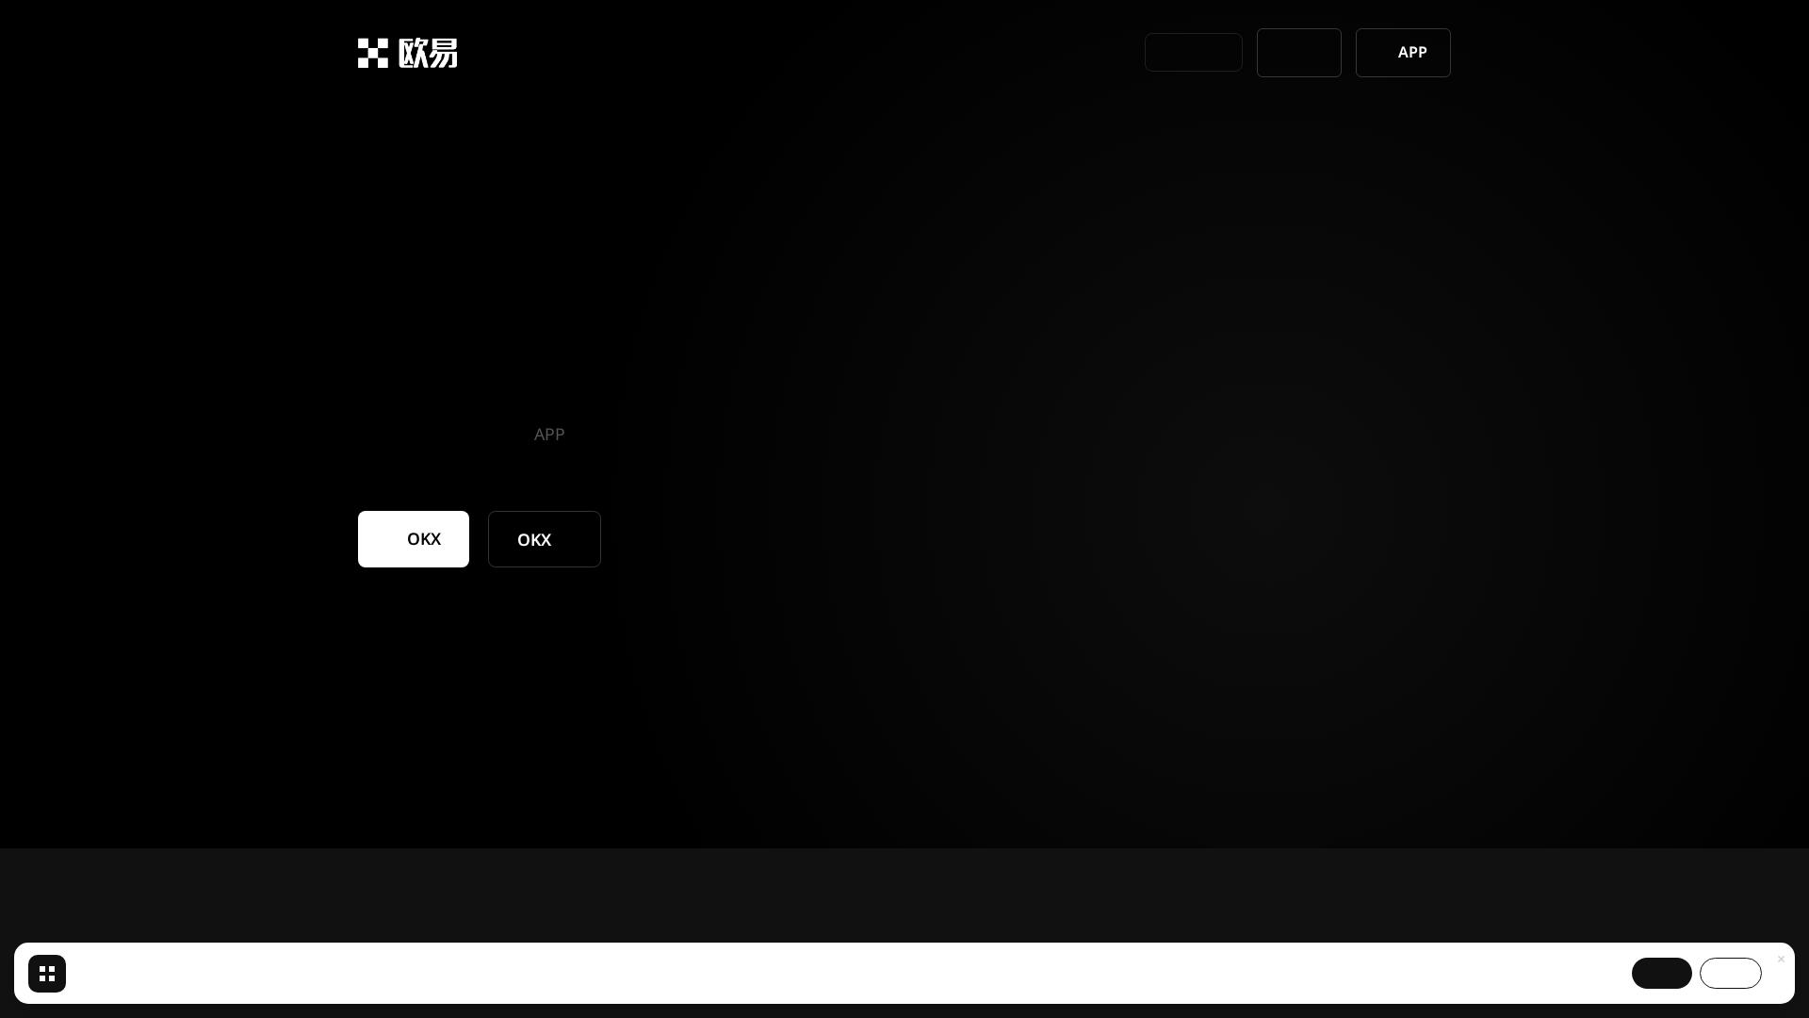This screenshot has height=1018, width=1809.
Task: Click the APP button in the header
Action: point(1403,53)
